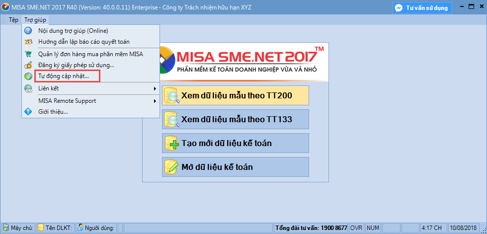
Task: Click the green auto-update globe icon
Action: click(28, 76)
